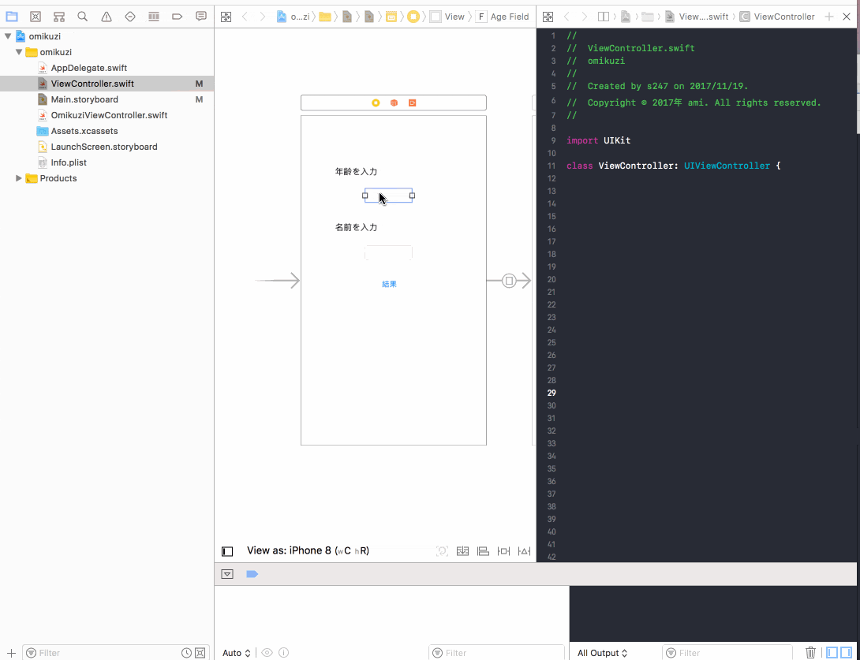Close the assistant editor pane
This screenshot has width=860, height=660.
point(847,17)
